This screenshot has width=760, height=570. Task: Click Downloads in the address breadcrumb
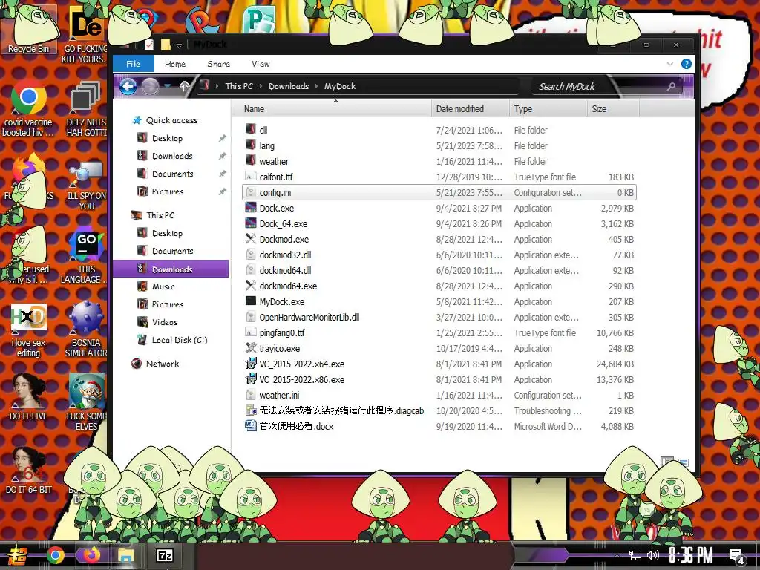click(x=289, y=86)
